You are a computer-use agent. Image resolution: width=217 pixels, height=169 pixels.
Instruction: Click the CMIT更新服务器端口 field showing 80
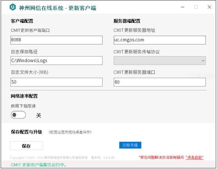click(x=159, y=82)
